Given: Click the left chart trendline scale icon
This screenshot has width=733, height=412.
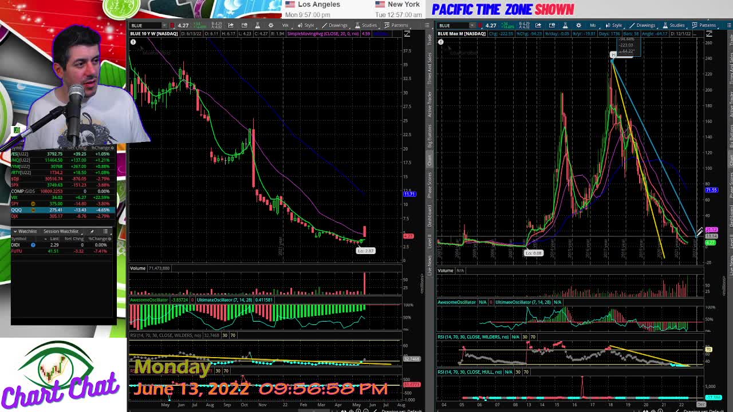Looking at the screenshot, I should coord(407,34).
